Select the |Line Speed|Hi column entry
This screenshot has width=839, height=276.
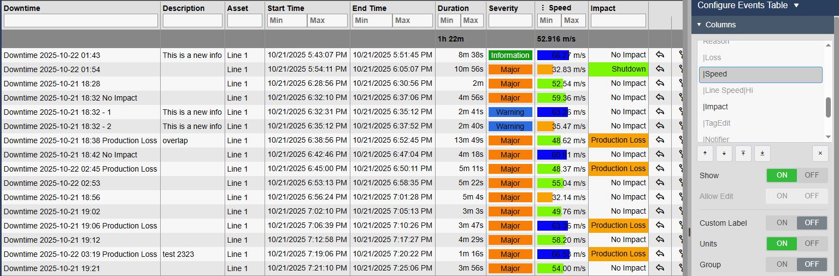point(761,90)
